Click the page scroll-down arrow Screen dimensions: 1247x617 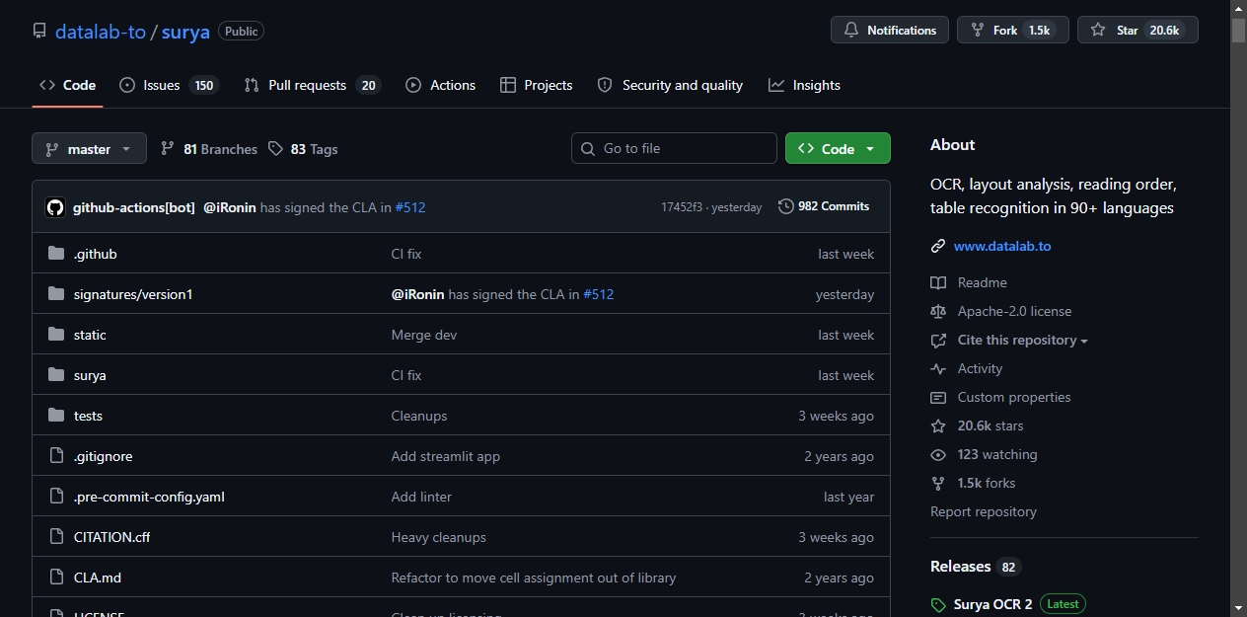[1238, 608]
